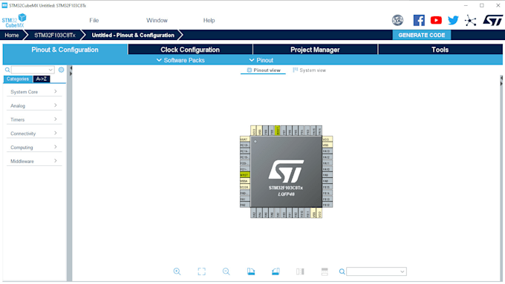Click the 10-year anniversary badge icon
The height and width of the screenshot is (284, 505).
coord(397,20)
